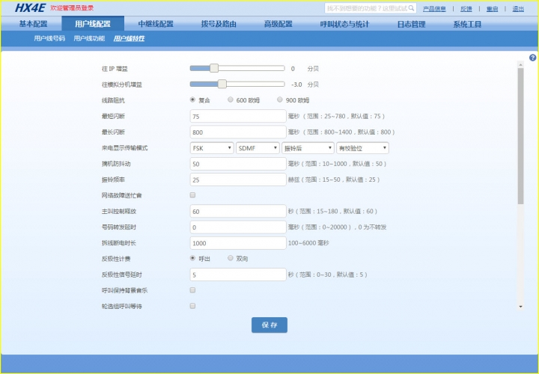The height and width of the screenshot is (374, 539).
Task: Click the 拆线断电时长 input field
Action: (238, 243)
